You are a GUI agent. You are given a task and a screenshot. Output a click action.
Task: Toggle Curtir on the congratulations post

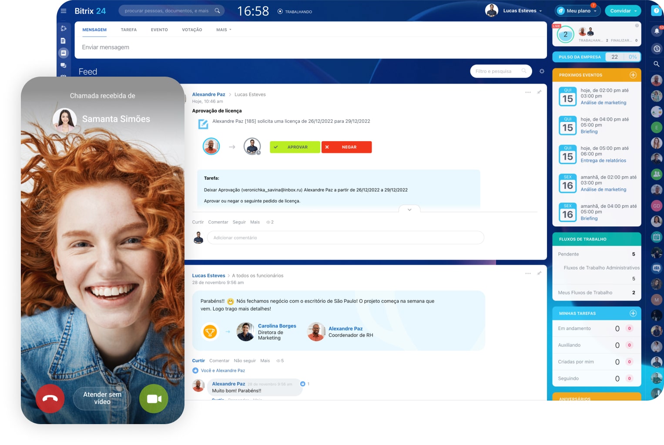pos(198,361)
